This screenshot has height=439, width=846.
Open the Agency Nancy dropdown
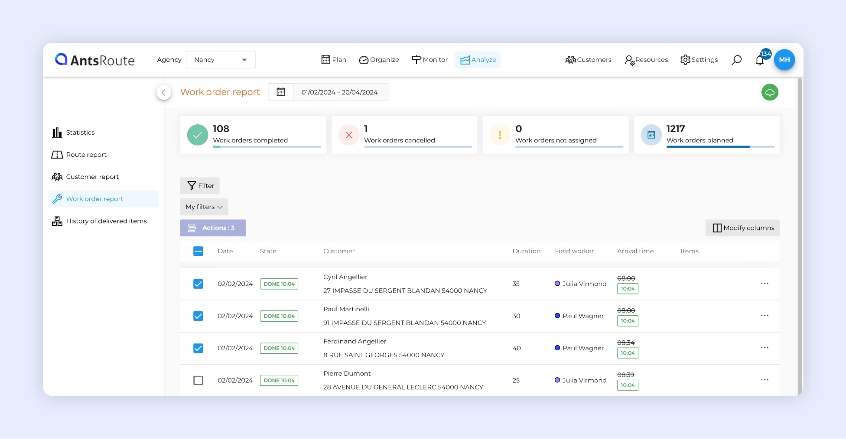point(220,60)
